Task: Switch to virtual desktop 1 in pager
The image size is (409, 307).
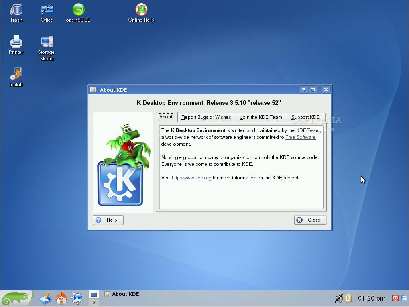Action: 94,295
